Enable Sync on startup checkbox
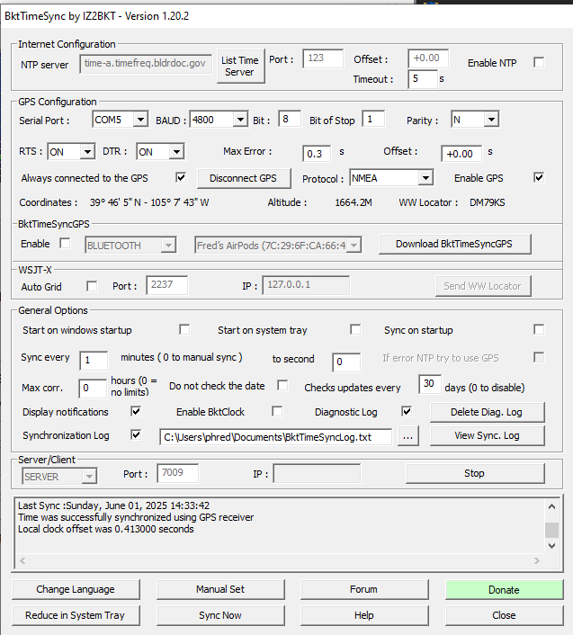The width and height of the screenshot is (573, 635). pos(539,329)
